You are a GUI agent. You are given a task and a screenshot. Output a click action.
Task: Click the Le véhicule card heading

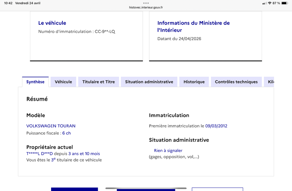[x=52, y=23]
